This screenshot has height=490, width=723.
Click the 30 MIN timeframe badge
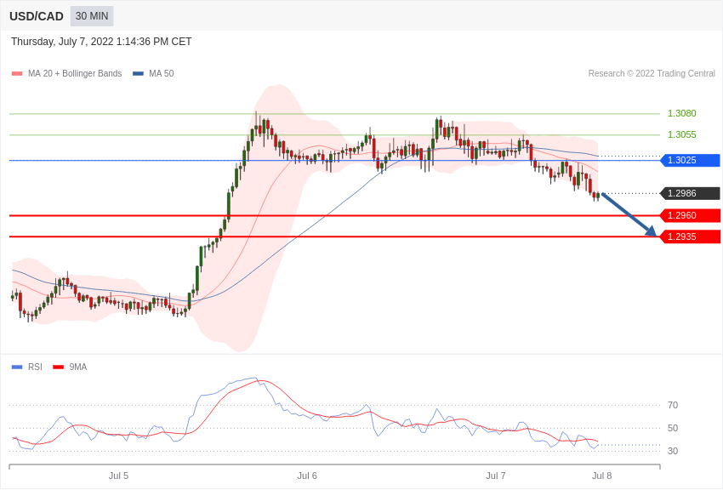[x=92, y=16]
